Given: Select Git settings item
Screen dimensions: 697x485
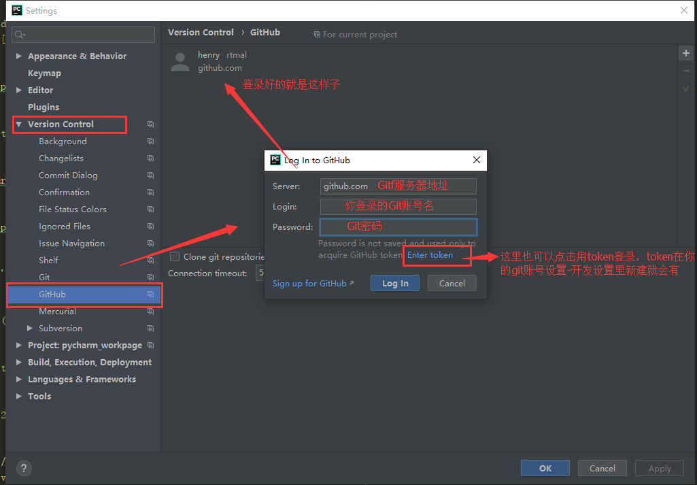Looking at the screenshot, I should [44, 277].
